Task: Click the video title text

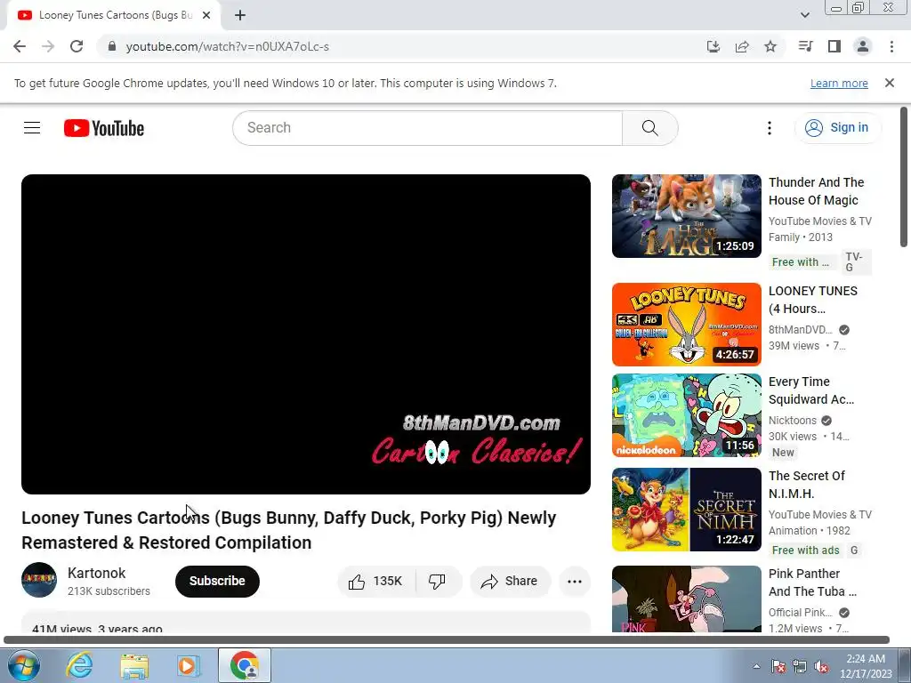Action: (289, 530)
